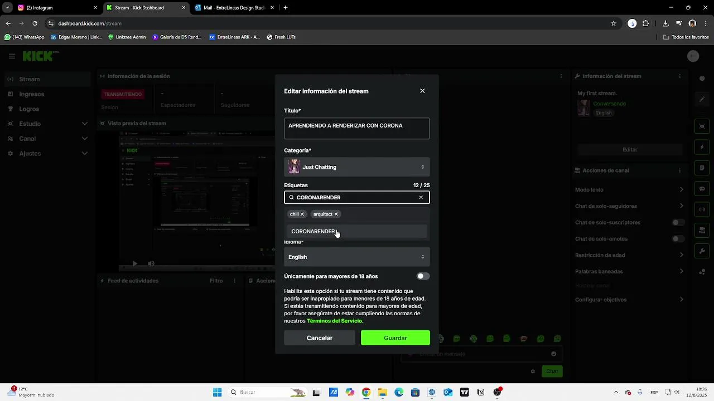Click the user avatar at top right
714x401 pixels.
693,56
